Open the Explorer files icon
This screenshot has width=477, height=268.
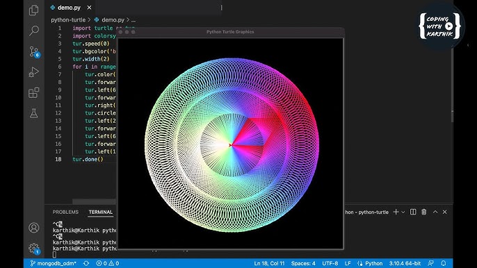tap(34, 10)
